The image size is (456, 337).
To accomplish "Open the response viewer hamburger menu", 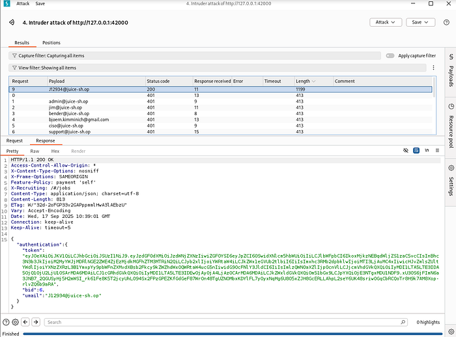I will click(437, 150).
